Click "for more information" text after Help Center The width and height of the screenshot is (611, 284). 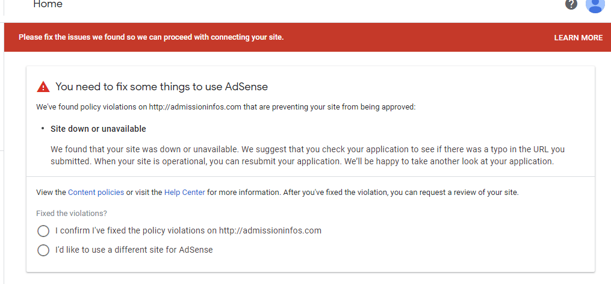tap(243, 193)
